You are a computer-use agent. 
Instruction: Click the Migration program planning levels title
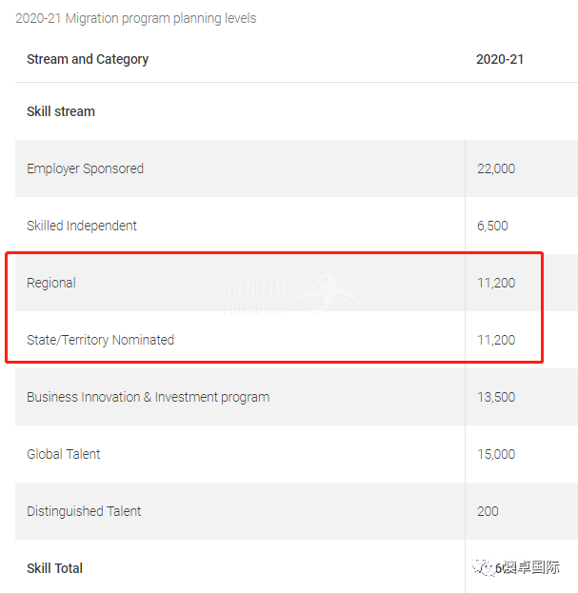(x=135, y=18)
